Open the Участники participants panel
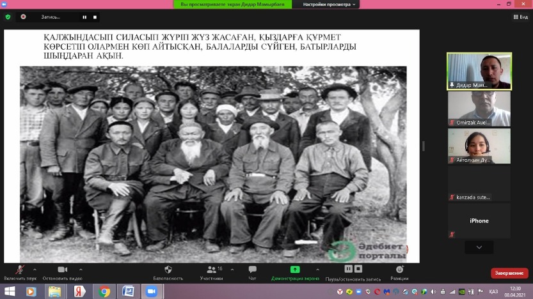Viewport: 533px width, 299px height. pos(211,270)
